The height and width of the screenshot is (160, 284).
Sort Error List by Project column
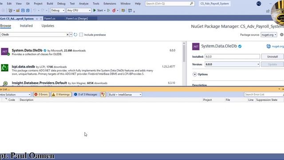click(x=207, y=100)
